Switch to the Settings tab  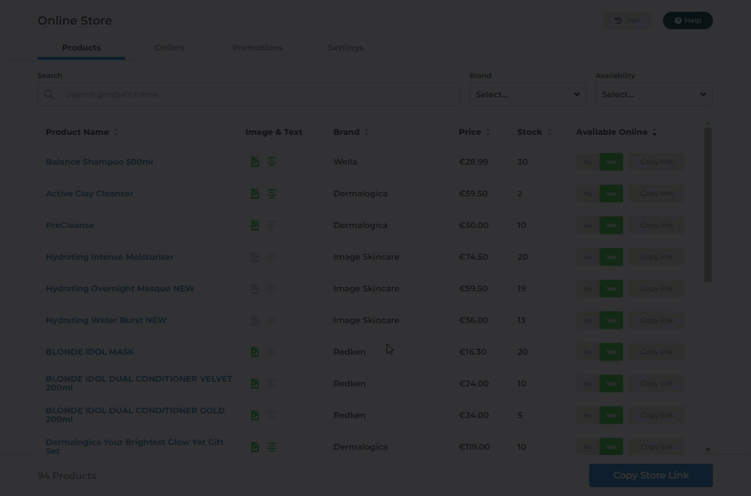[345, 47]
